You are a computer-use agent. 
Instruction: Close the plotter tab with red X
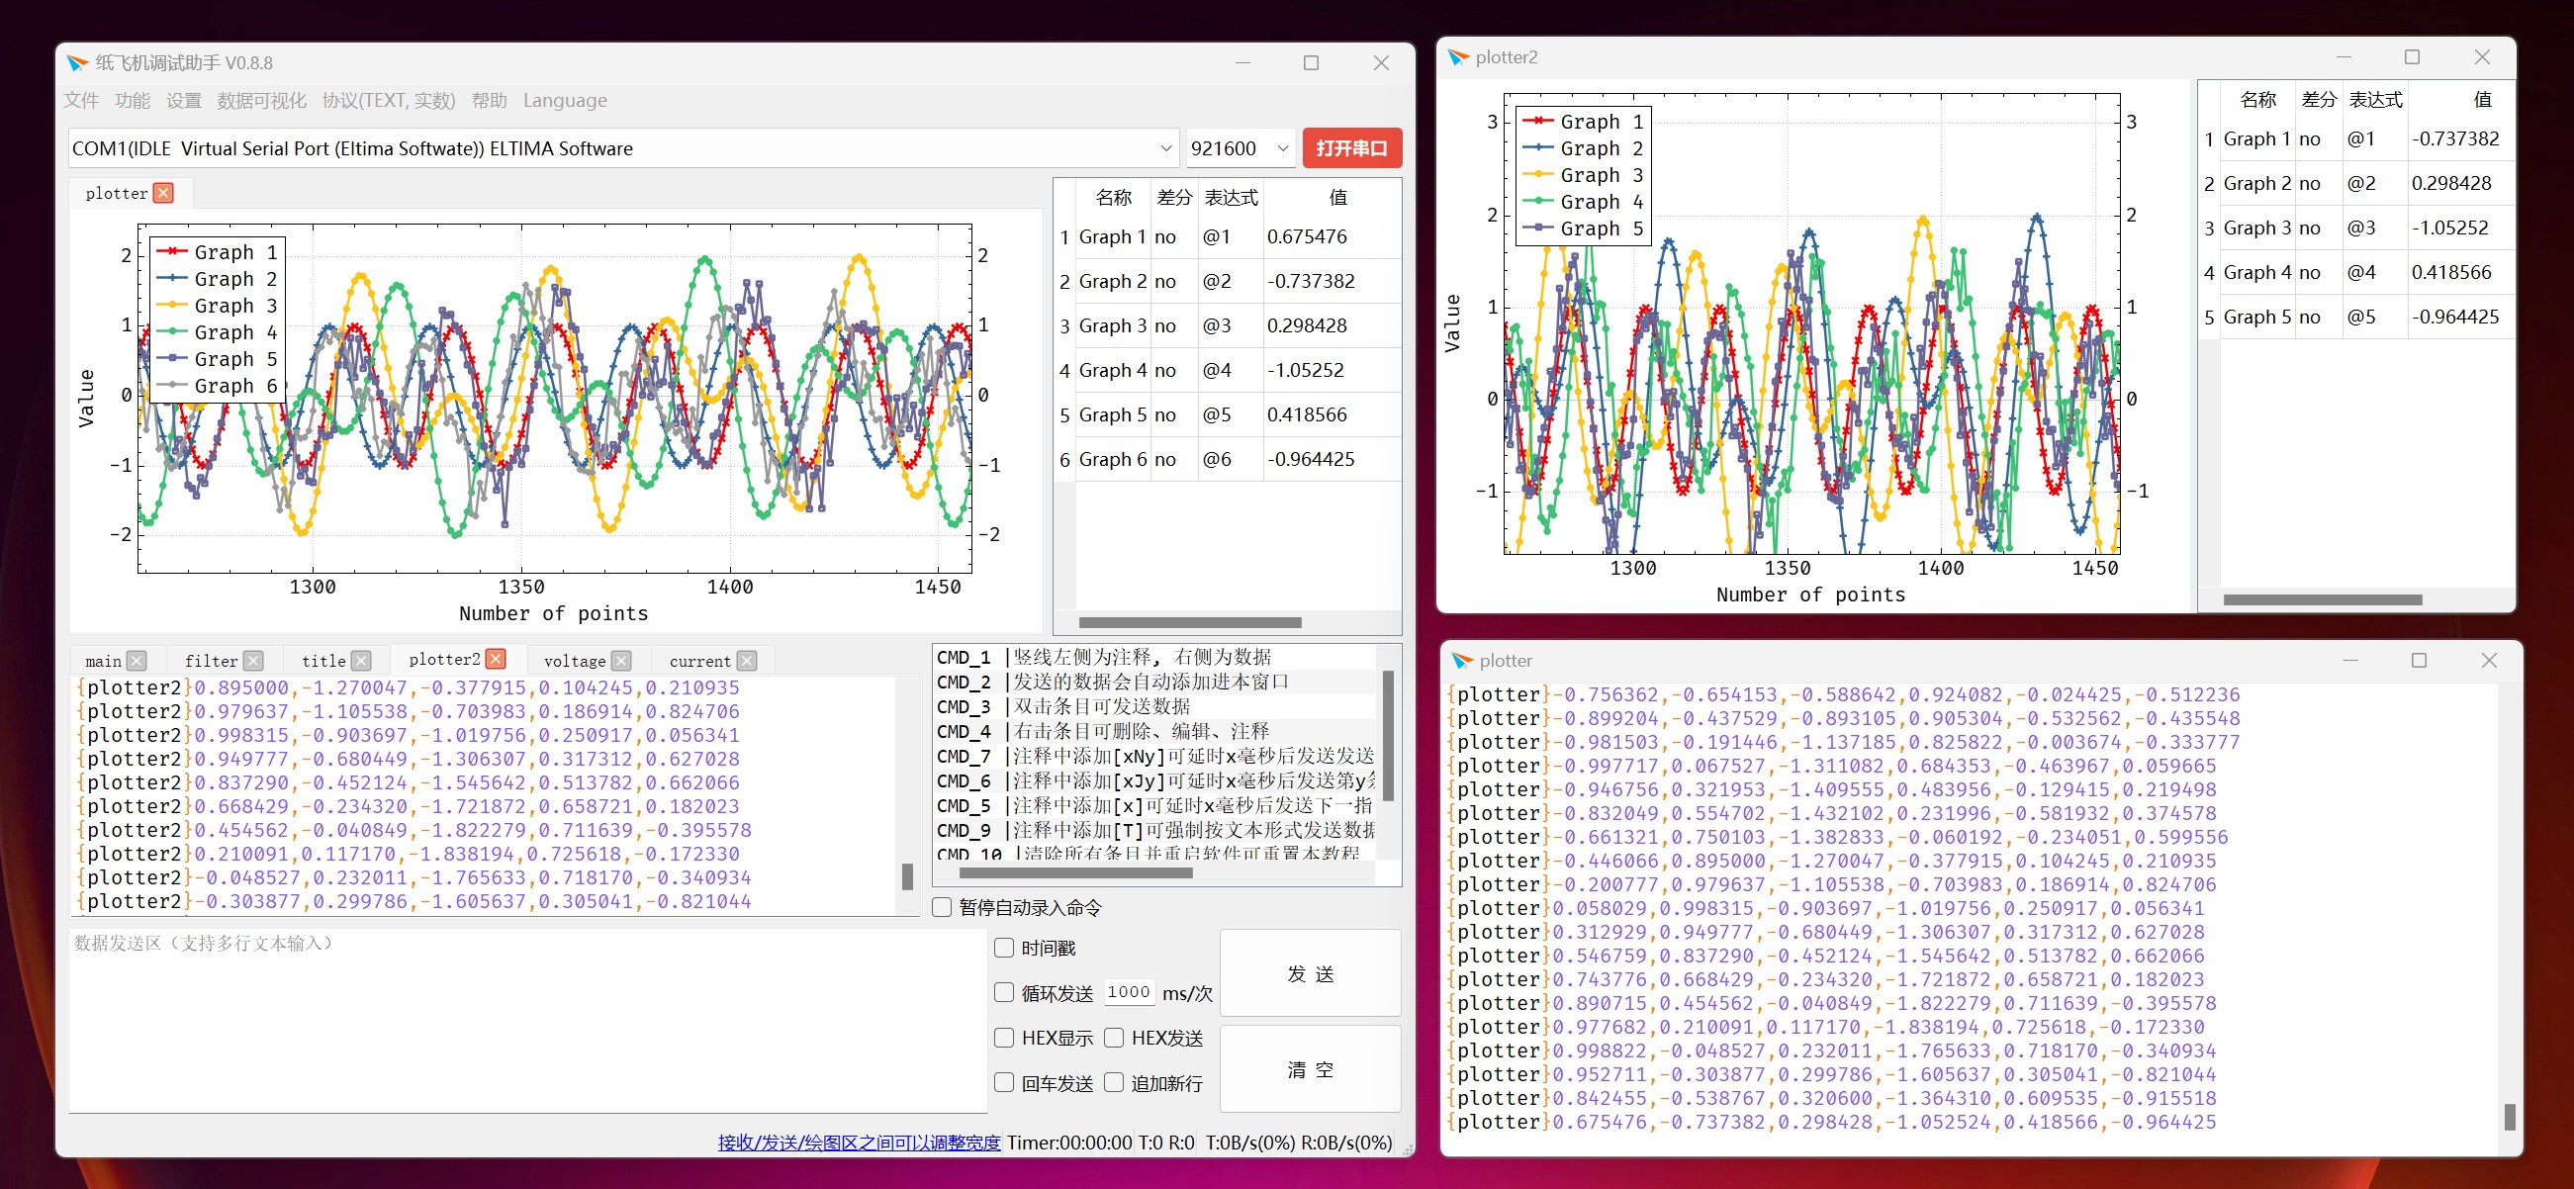pyautogui.click(x=164, y=193)
